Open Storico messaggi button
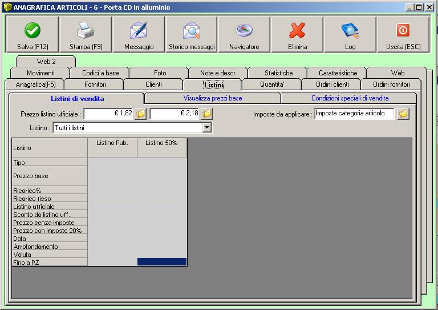Viewport: 438px width, 310px height. coord(192,34)
